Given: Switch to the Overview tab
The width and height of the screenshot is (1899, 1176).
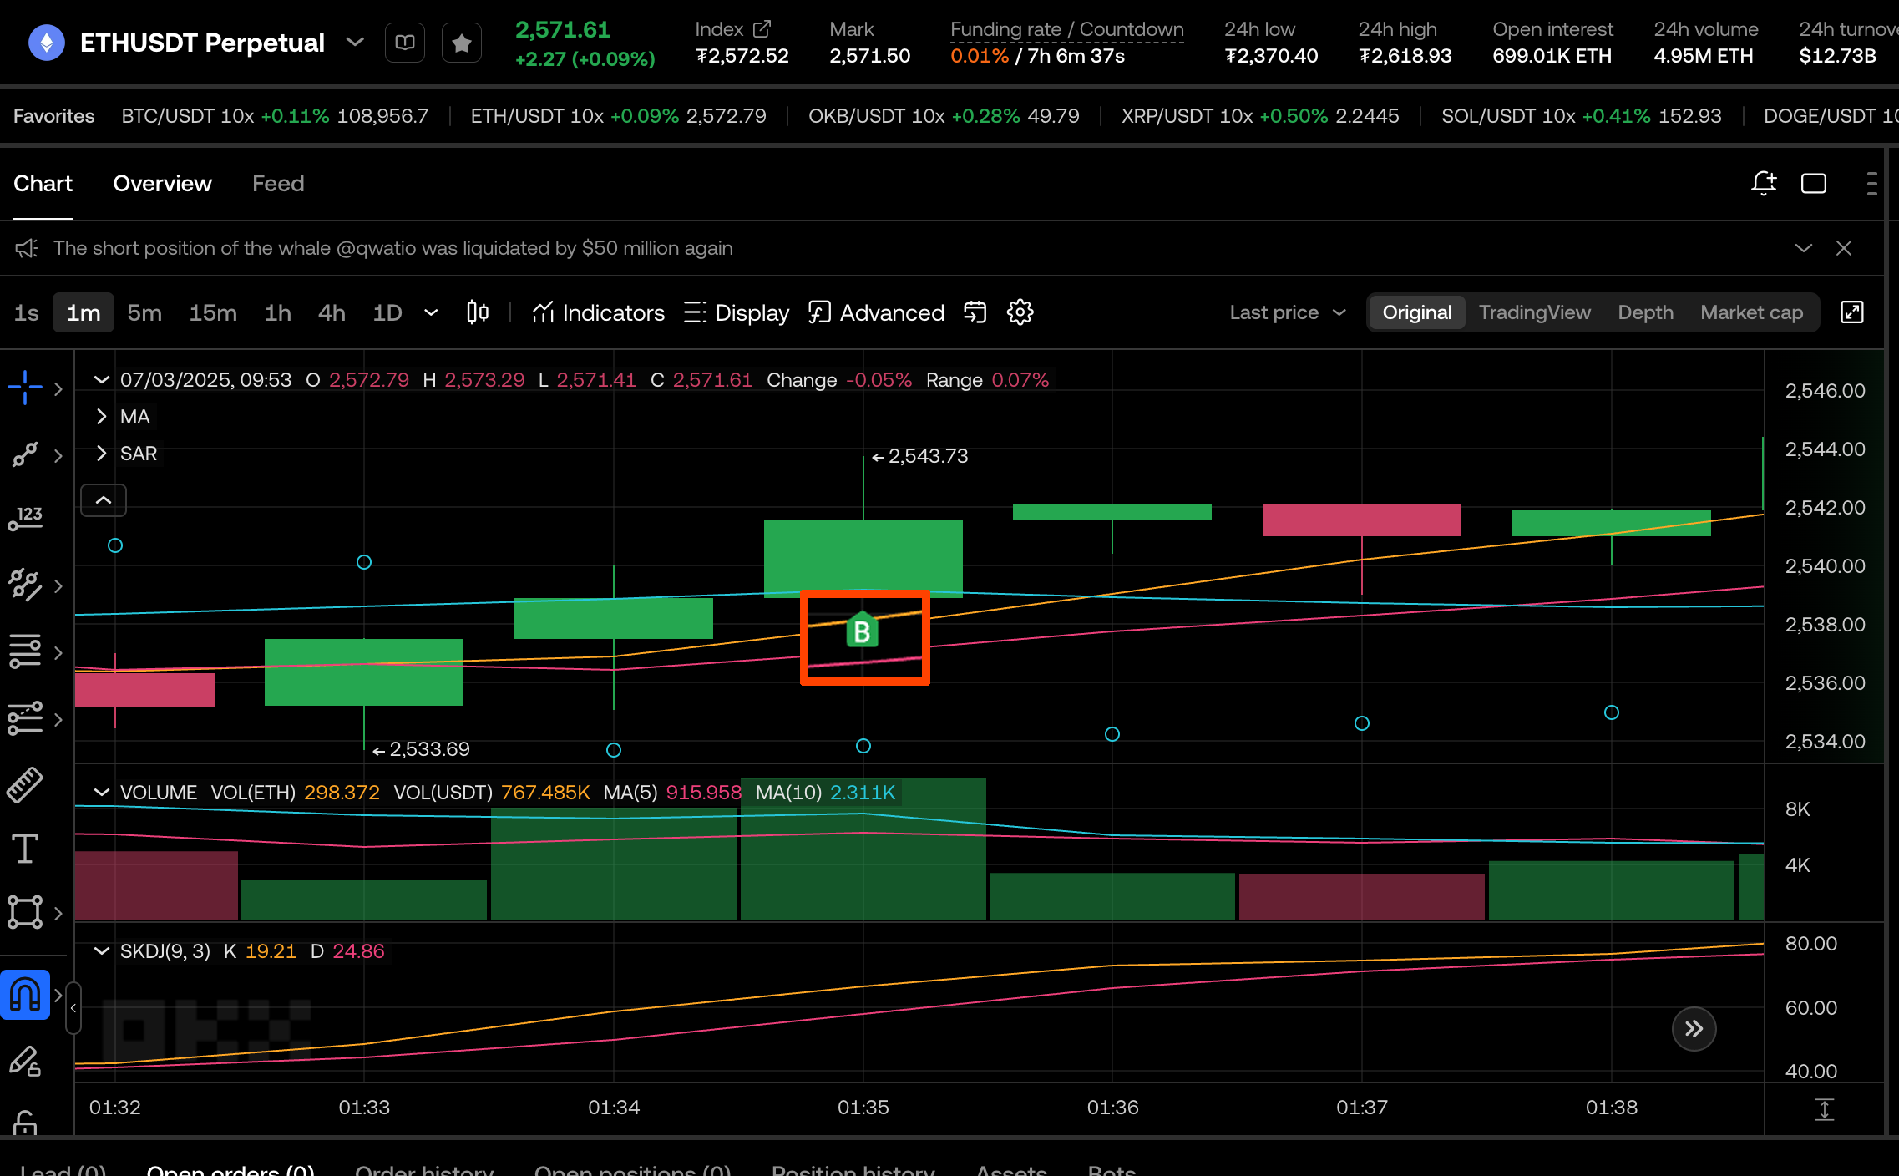Looking at the screenshot, I should click(162, 184).
